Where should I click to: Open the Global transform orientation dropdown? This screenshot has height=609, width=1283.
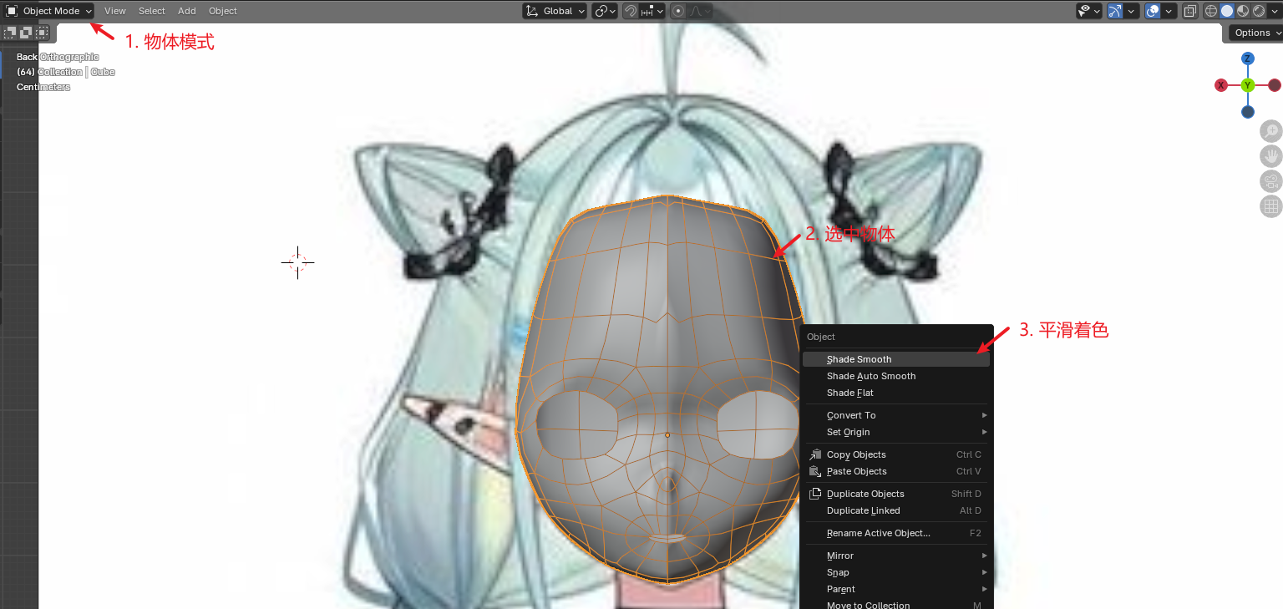(555, 11)
